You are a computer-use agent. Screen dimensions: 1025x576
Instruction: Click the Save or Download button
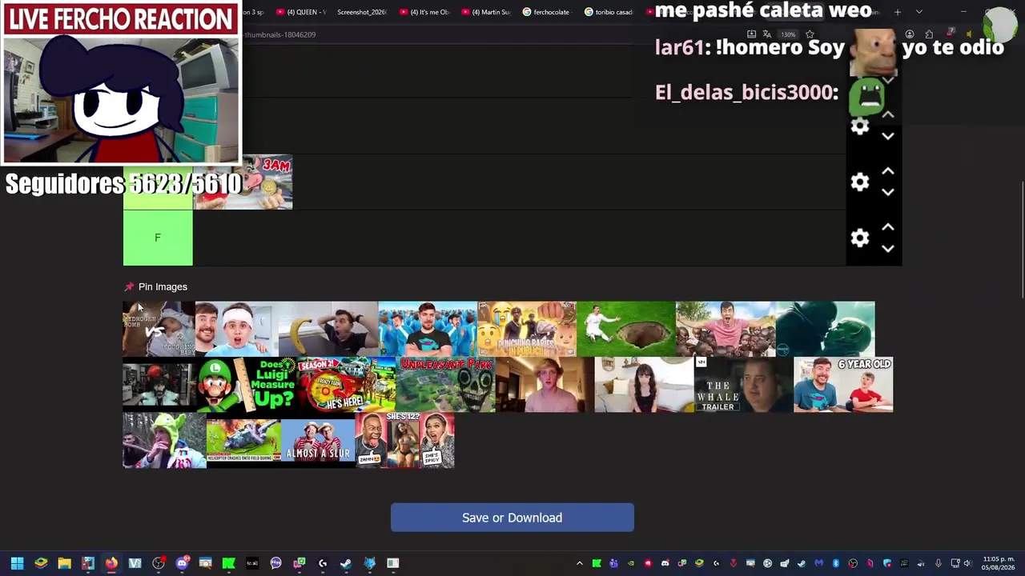click(x=512, y=518)
